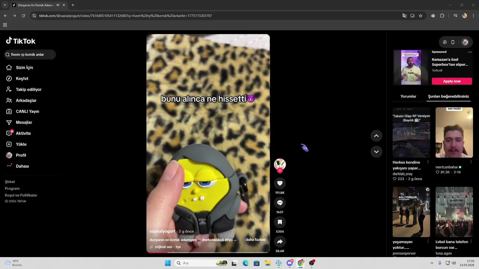
Task: Open Program footer link
Action: coord(12,189)
